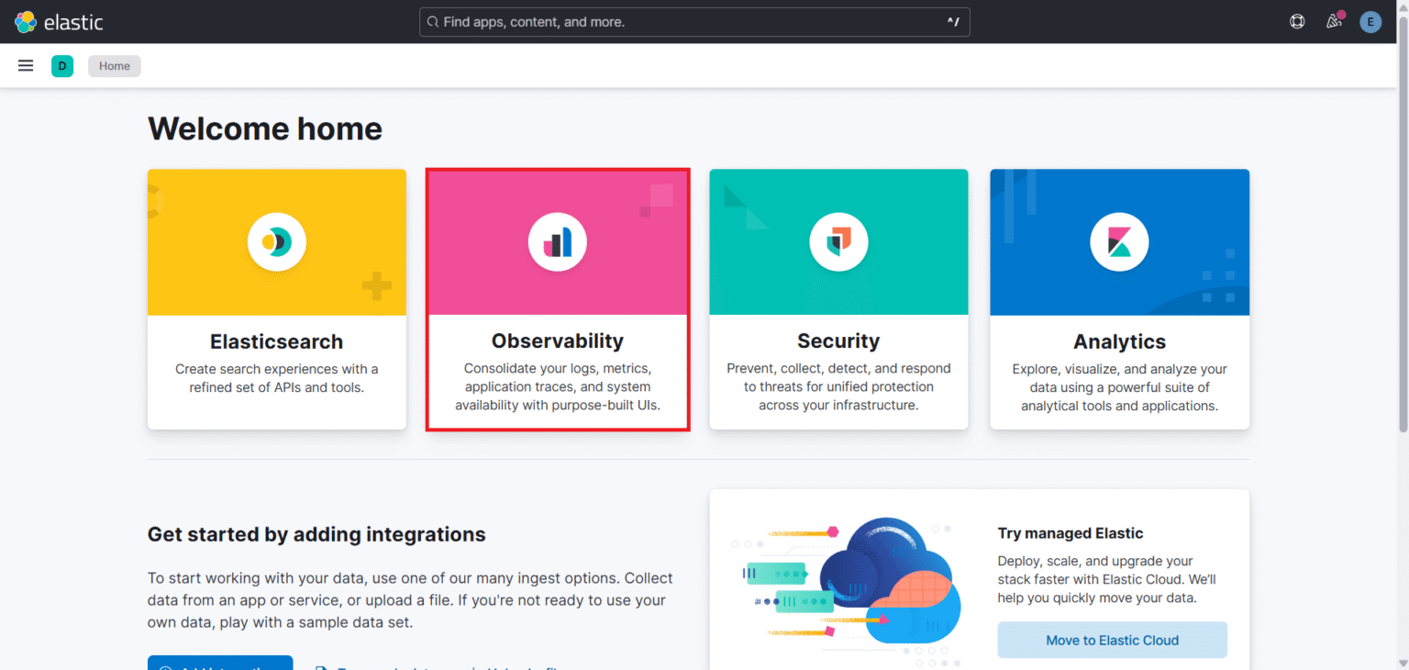The width and height of the screenshot is (1409, 670).
Task: Click the Move to Elastic Cloud button
Action: pos(1112,640)
